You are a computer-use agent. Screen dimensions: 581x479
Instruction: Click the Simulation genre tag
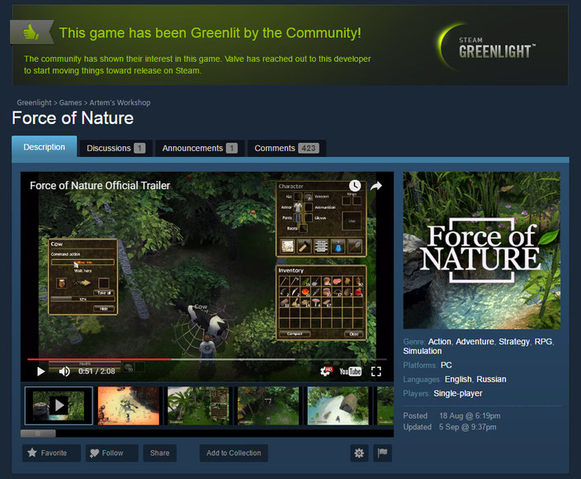pos(423,351)
